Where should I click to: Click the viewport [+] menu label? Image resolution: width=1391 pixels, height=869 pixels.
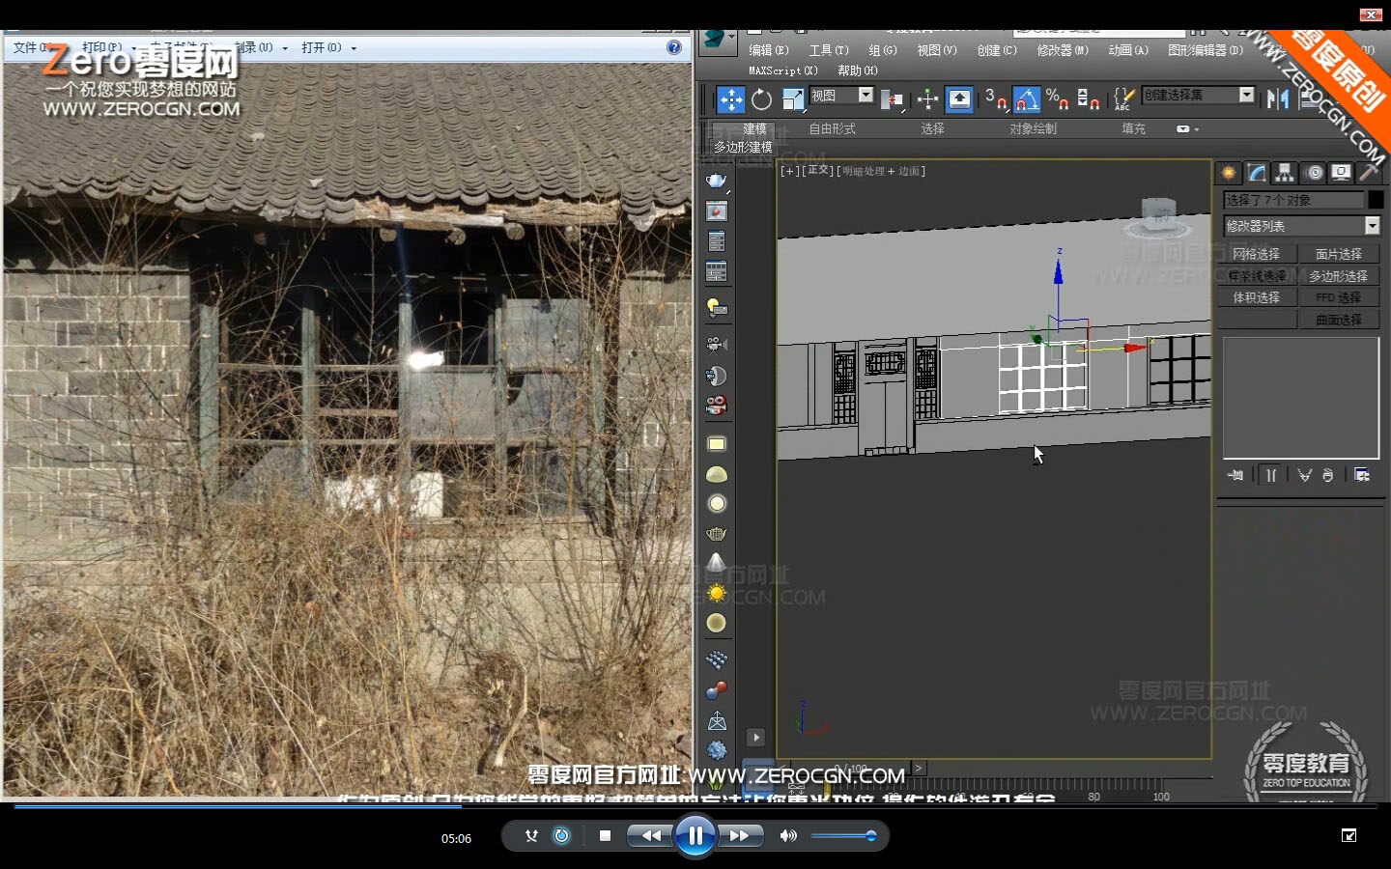click(x=790, y=171)
